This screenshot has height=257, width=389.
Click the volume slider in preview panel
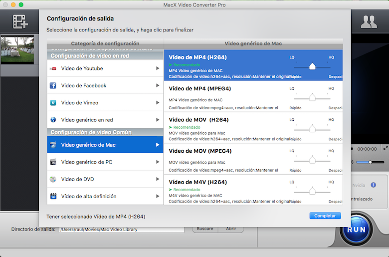tap(370, 162)
